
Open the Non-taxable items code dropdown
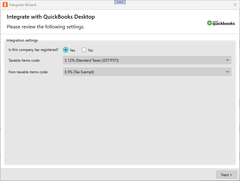point(147,72)
